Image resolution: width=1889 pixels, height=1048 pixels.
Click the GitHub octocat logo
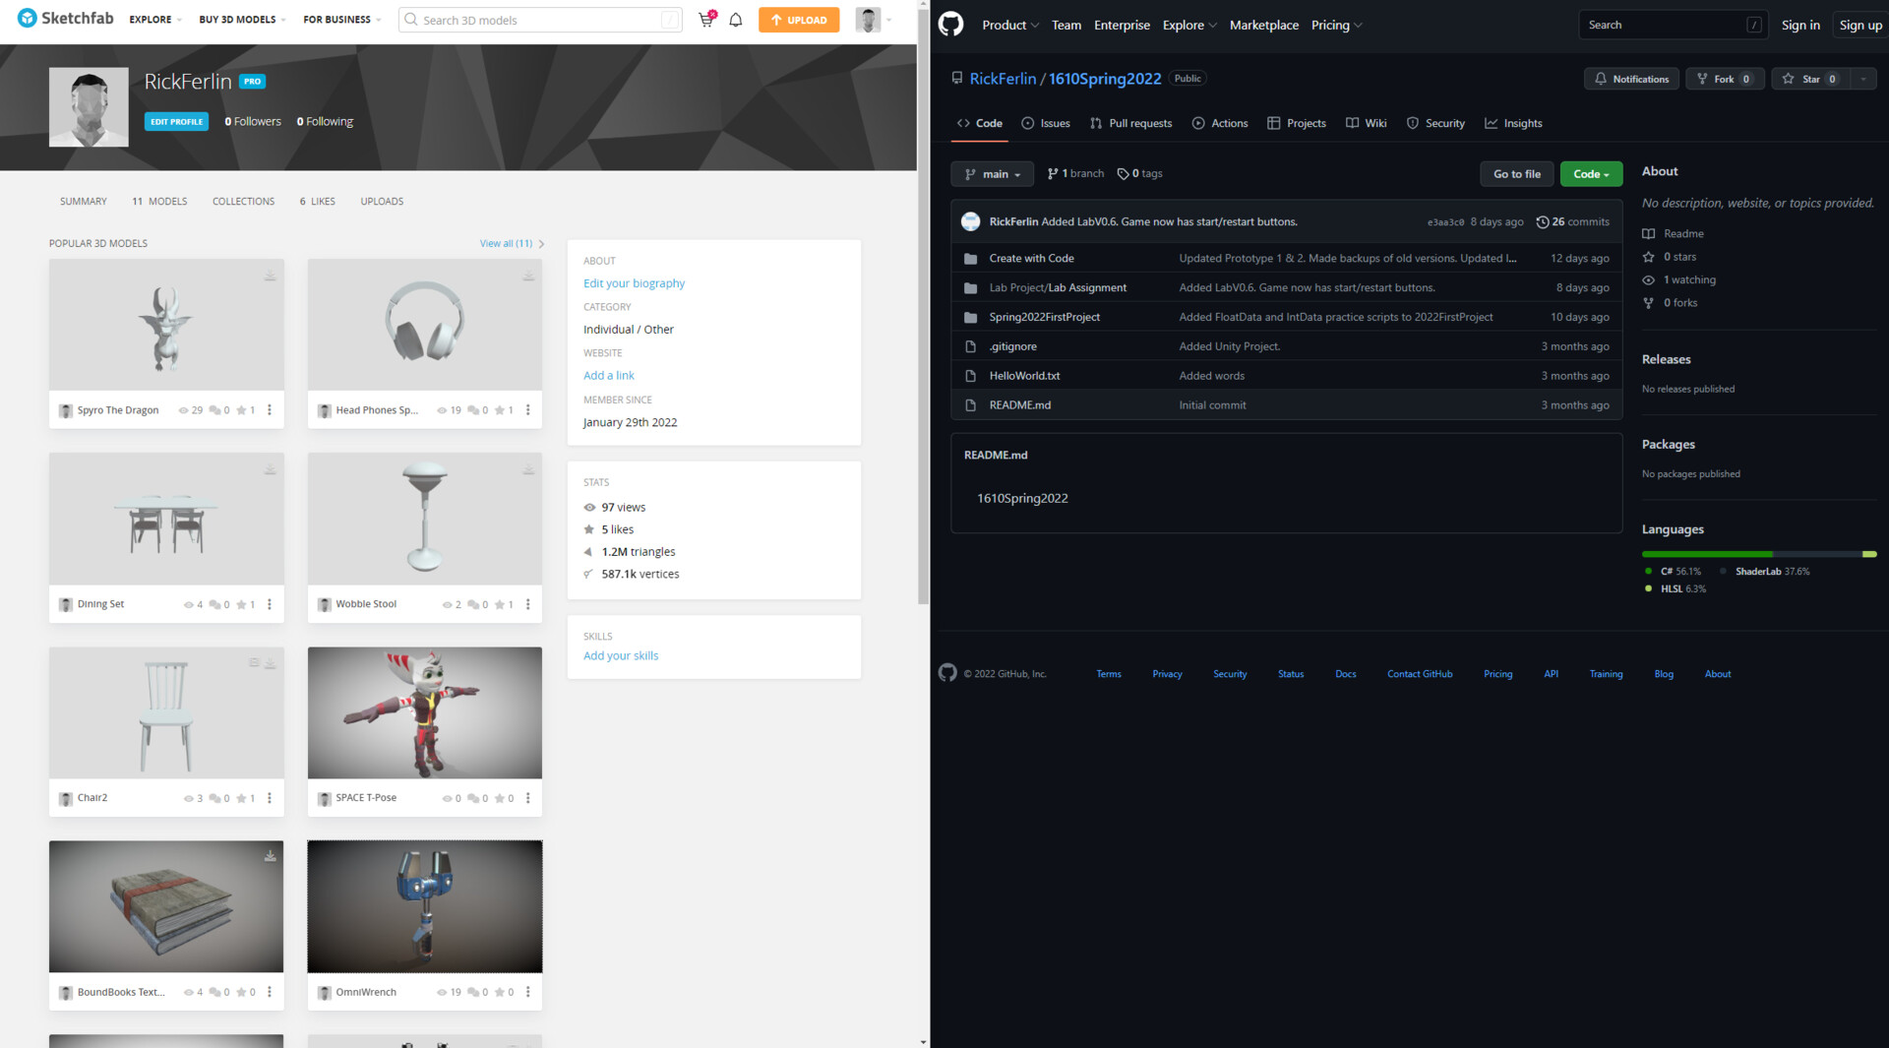coord(950,24)
